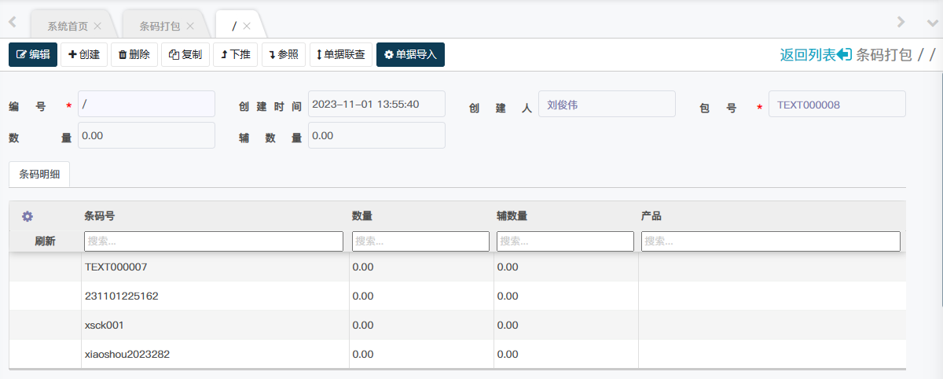Click the document import (单据导入) gear button

click(x=410, y=55)
